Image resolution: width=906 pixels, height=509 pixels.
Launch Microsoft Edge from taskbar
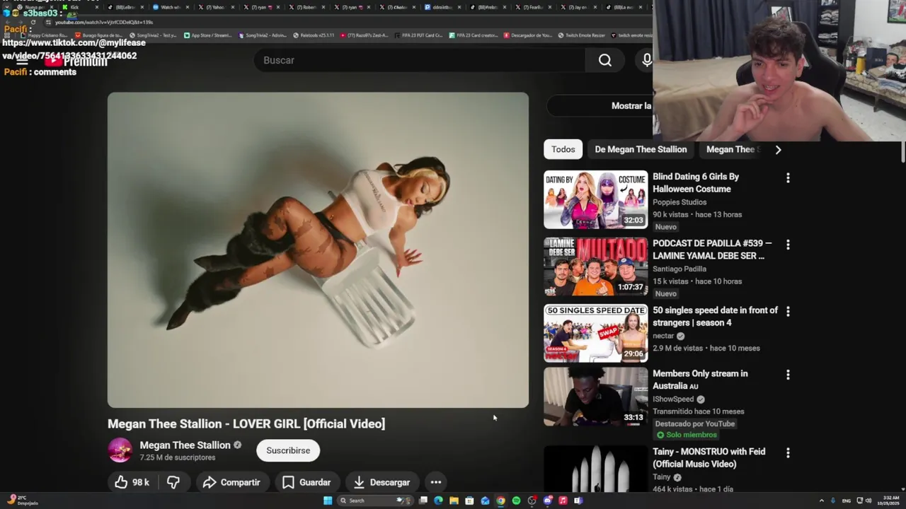pos(439,501)
